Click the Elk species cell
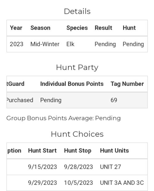The width and height of the screenshot is (154, 191). point(70,44)
